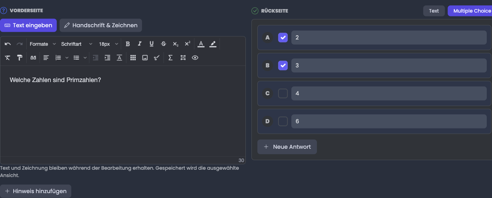492x198 pixels.
Task: Open the text alignment icon
Action: 46,58
